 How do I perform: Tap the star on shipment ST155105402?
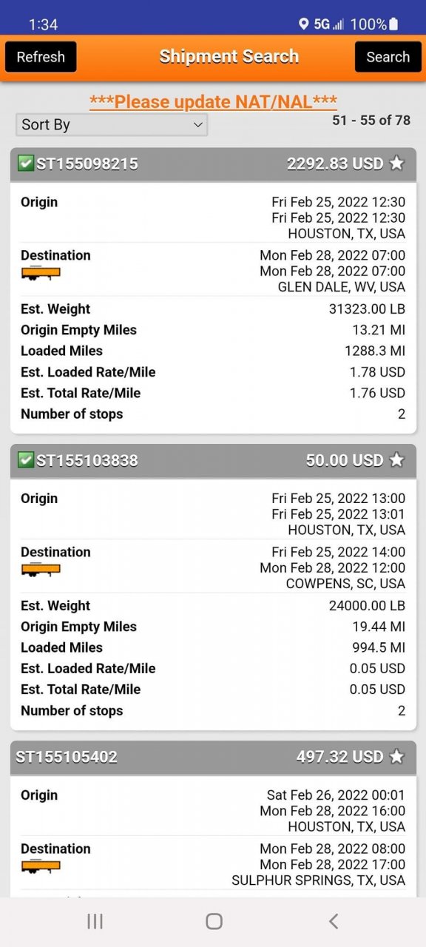(x=397, y=756)
